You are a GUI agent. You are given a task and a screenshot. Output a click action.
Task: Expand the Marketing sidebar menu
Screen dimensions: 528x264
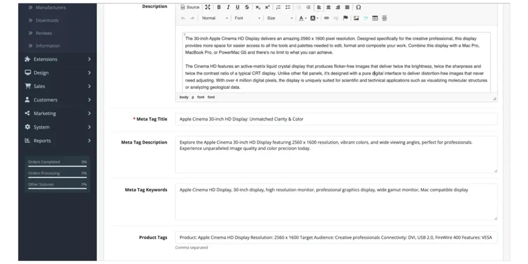[57, 113]
